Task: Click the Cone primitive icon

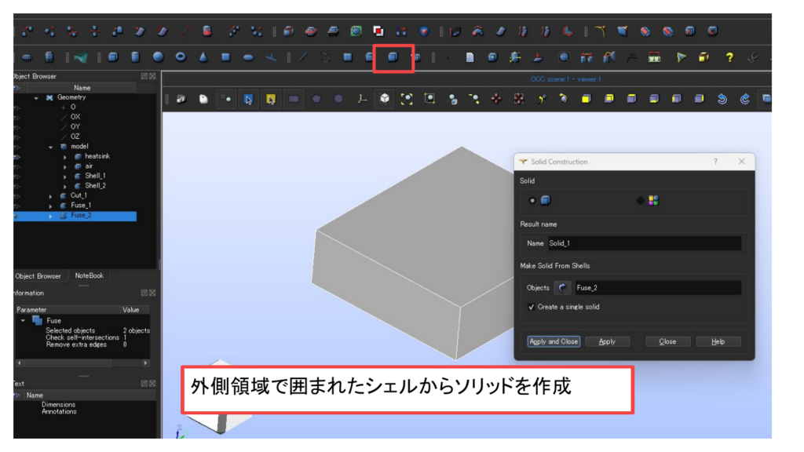Action: coord(203,57)
